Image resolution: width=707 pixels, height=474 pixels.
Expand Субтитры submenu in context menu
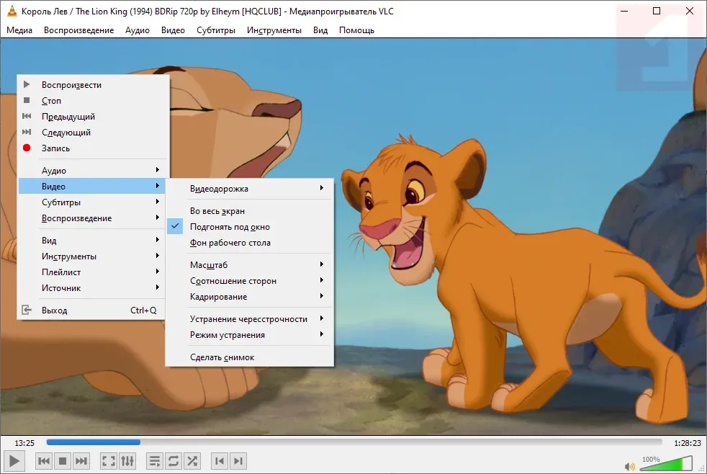click(x=93, y=202)
